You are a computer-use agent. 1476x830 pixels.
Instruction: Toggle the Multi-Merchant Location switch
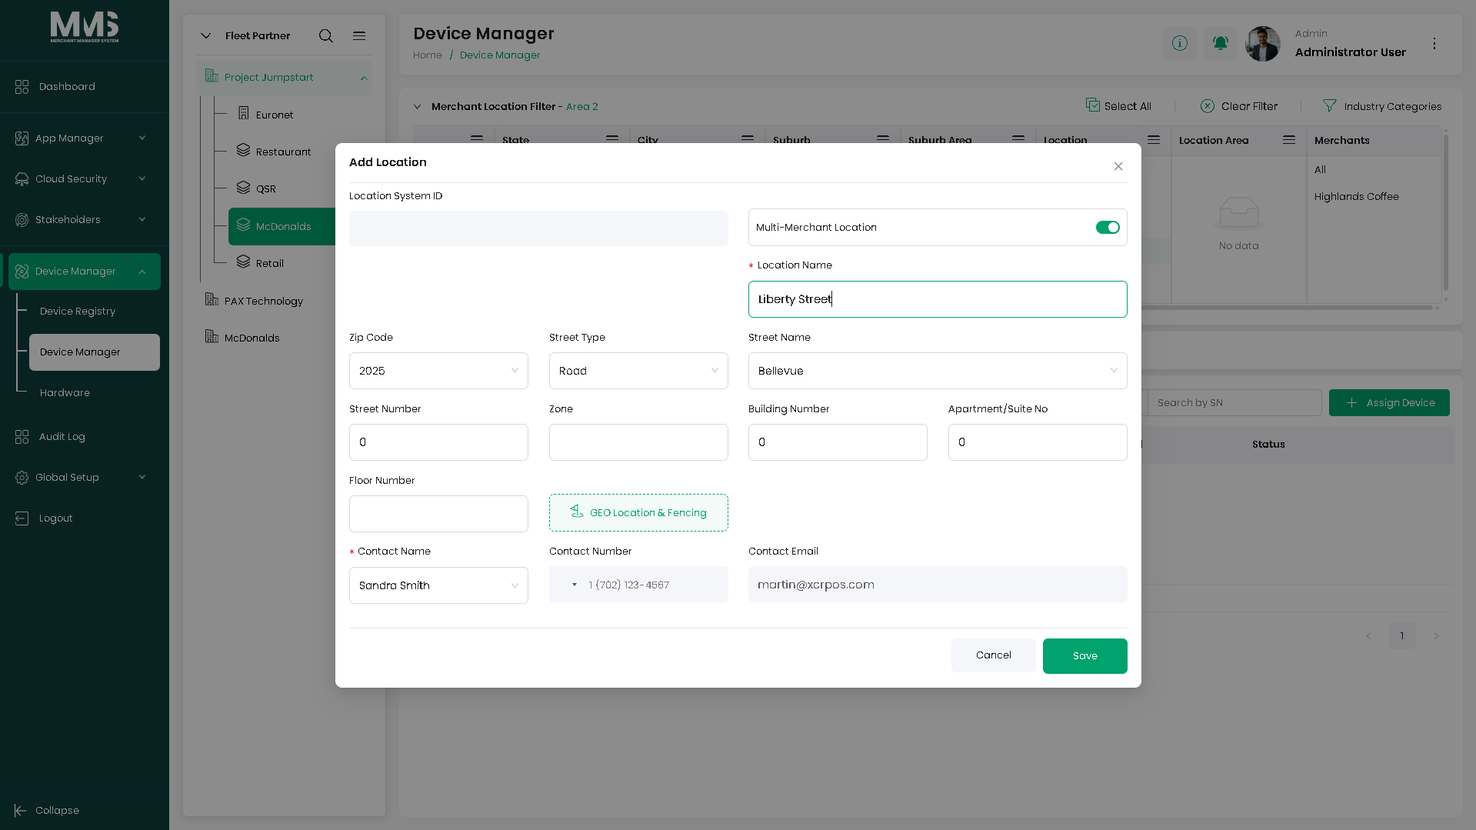pos(1108,228)
